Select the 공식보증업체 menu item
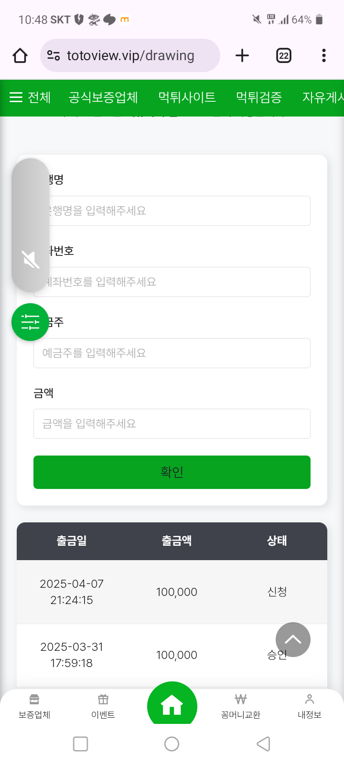Viewport: 344px width, 764px height. [x=103, y=97]
